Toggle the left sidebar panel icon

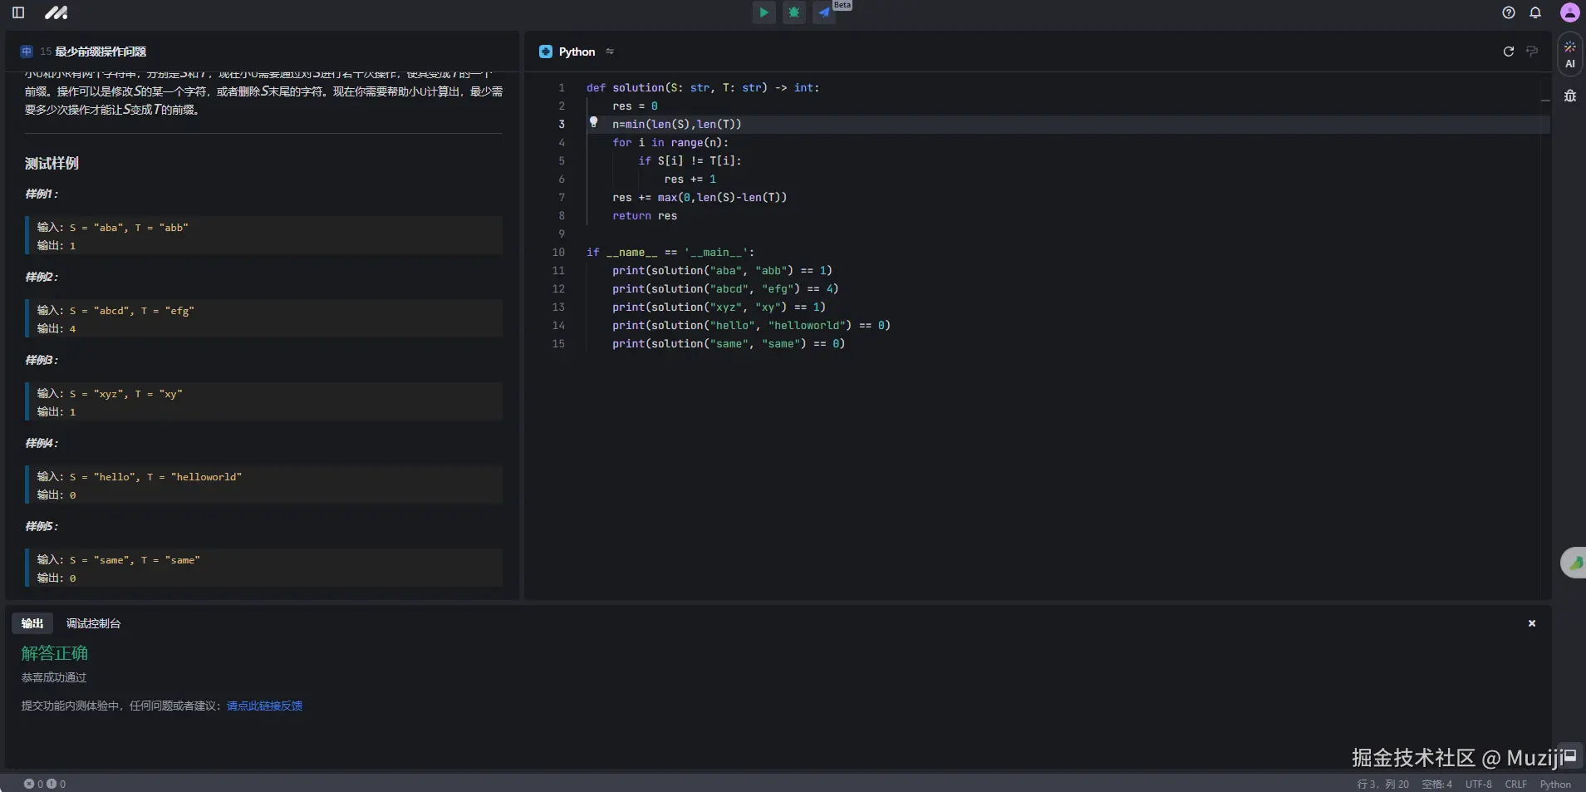(18, 12)
